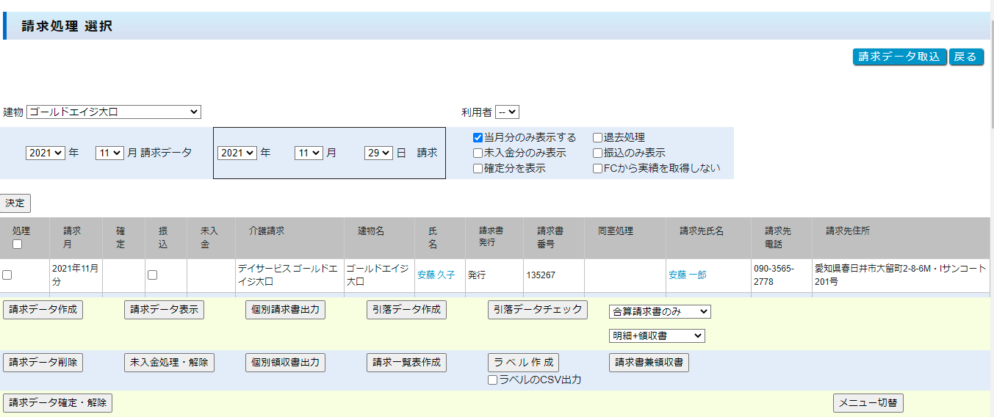Open the 合算請求書のみ dropdown
Screen dimensions: 994x417
coord(660,311)
